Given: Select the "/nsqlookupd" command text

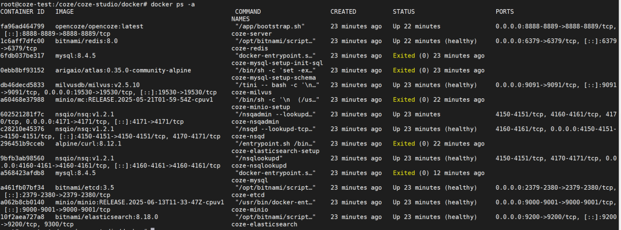Looking at the screenshot, I should (x=259, y=158).
